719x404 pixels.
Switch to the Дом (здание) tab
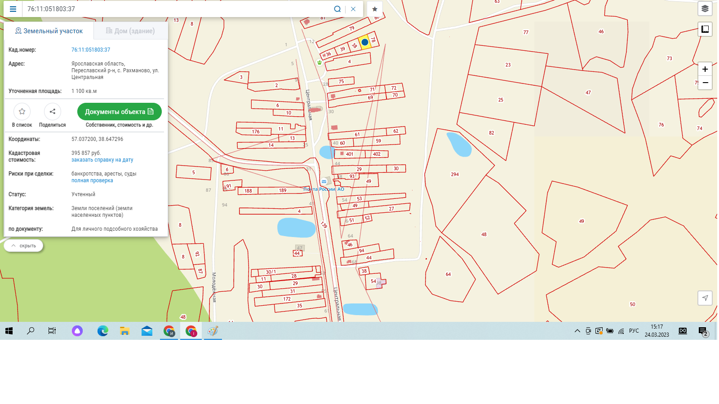(x=130, y=31)
